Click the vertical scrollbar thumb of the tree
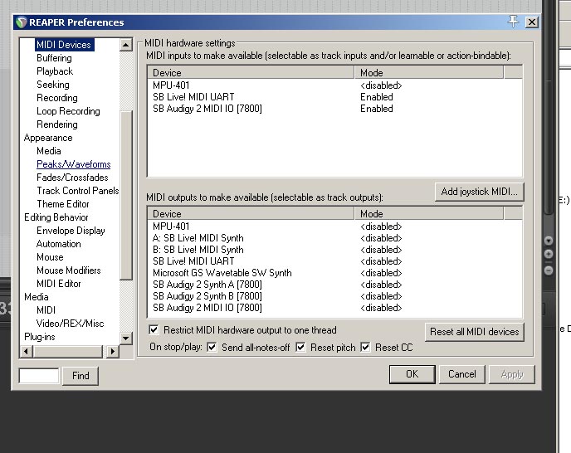Viewport: 571px width, 453px height. tap(125, 196)
